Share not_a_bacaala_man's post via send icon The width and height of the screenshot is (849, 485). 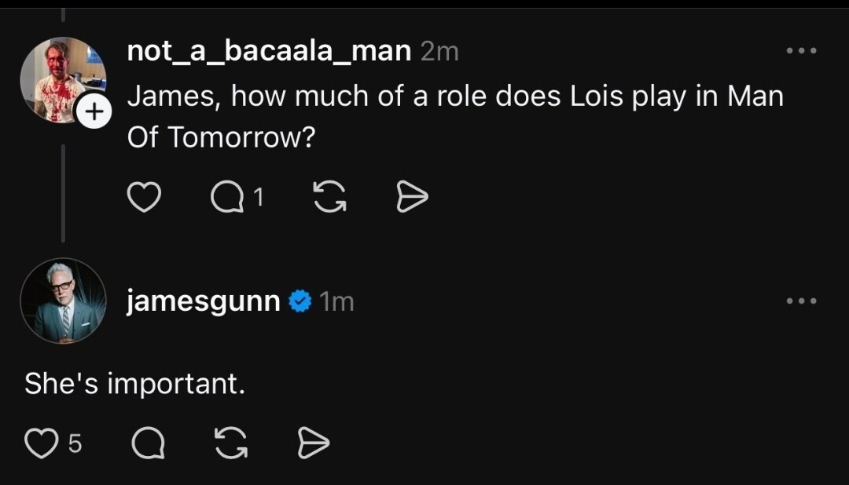click(x=412, y=199)
